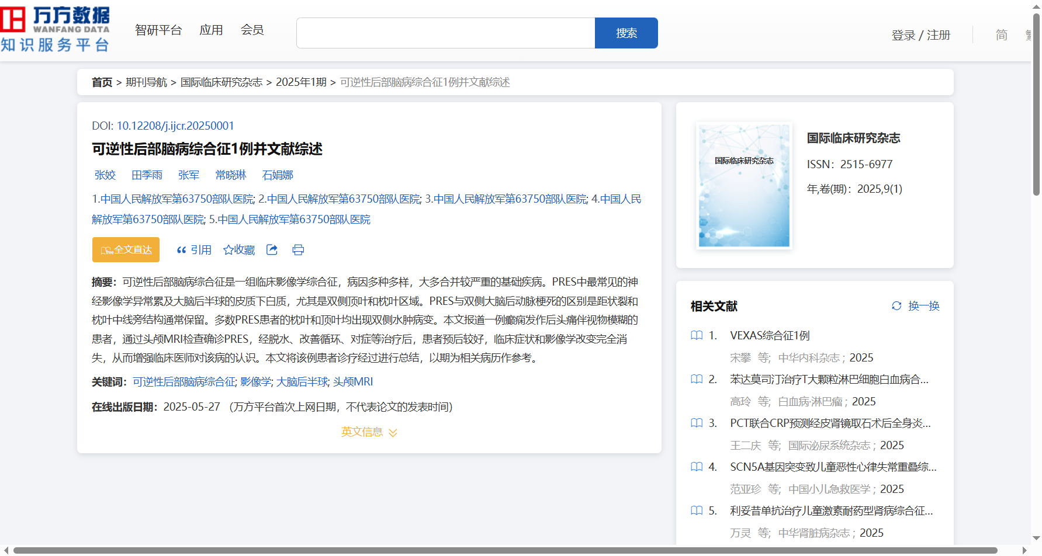This screenshot has width=1042, height=556.
Task: Click the refresh 换一换 icon
Action: point(896,306)
